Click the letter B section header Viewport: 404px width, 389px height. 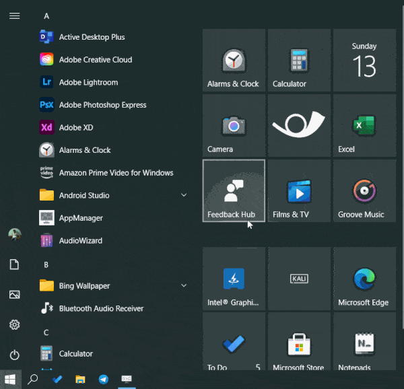[46, 264]
